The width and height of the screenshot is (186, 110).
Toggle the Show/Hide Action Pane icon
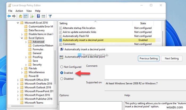(43, 16)
